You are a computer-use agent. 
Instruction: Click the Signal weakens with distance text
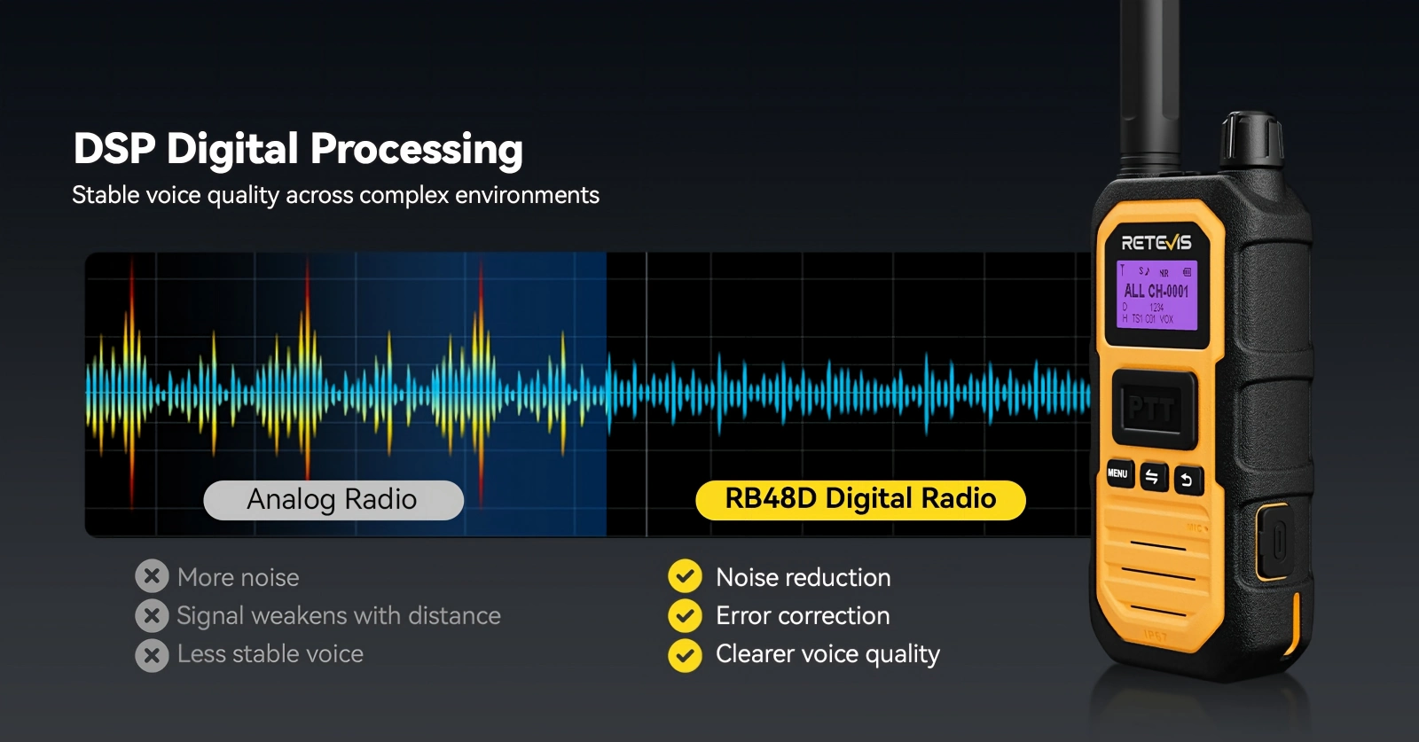click(x=339, y=616)
